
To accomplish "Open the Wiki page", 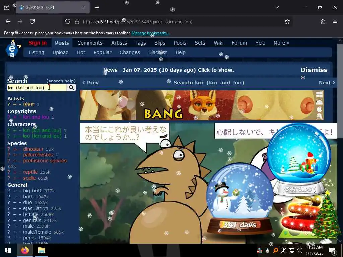I will pos(218,43).
